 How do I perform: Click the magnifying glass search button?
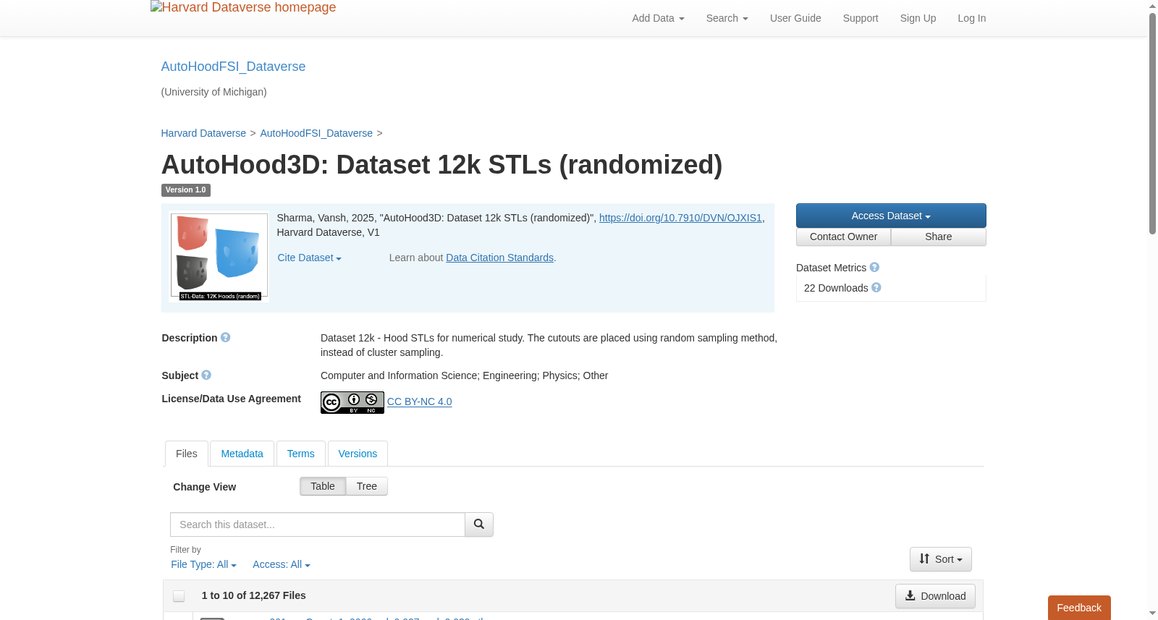(x=479, y=525)
